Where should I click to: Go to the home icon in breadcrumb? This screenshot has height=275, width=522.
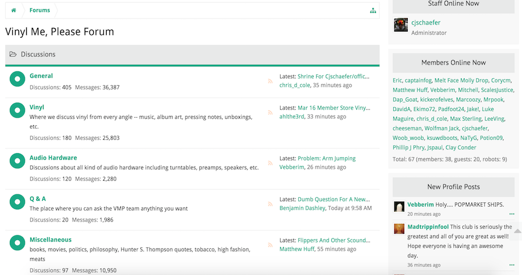click(14, 10)
